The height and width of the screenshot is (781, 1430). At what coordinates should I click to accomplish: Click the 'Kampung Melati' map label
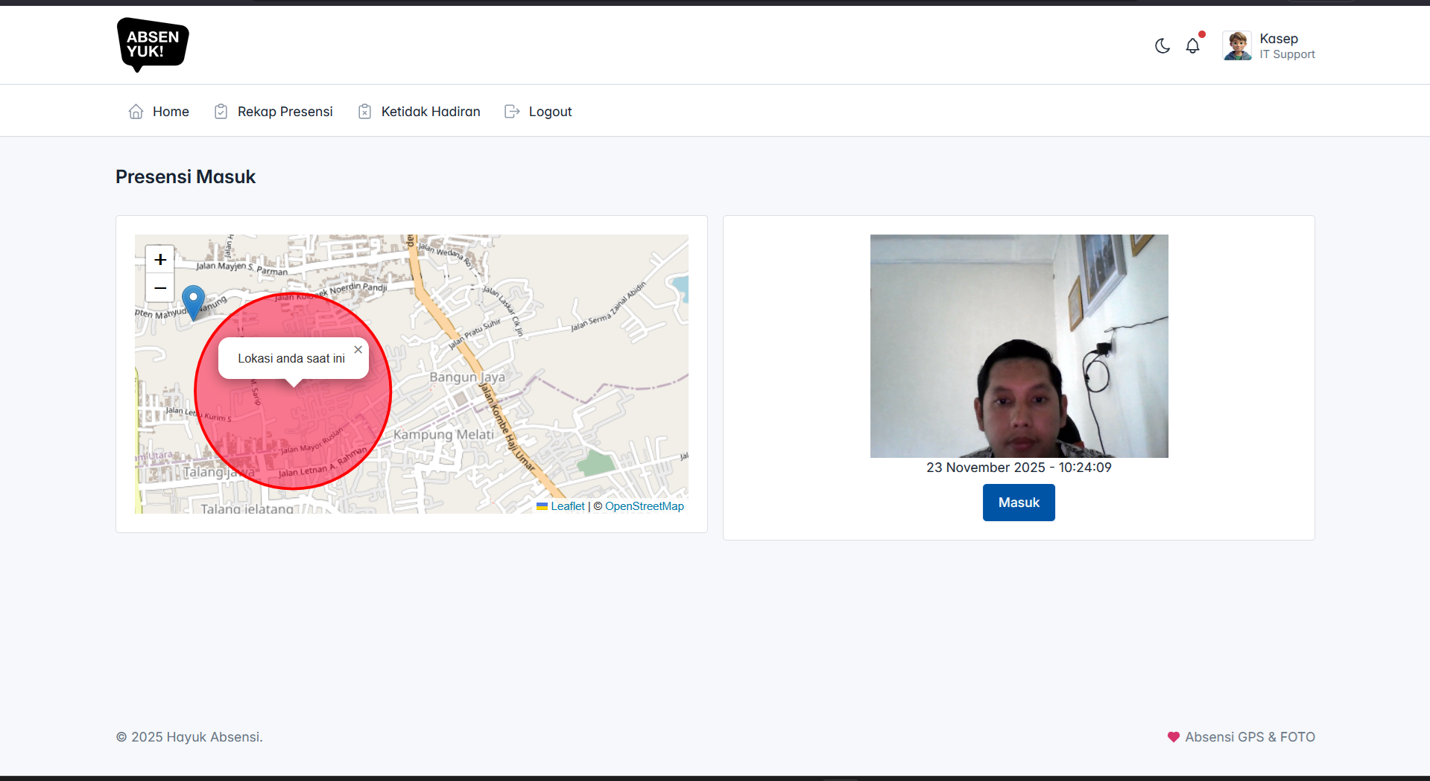point(443,435)
